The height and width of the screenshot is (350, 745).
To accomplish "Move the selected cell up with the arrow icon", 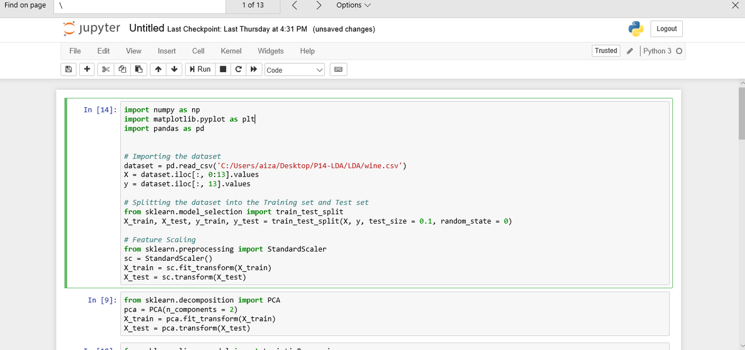I will click(x=158, y=69).
